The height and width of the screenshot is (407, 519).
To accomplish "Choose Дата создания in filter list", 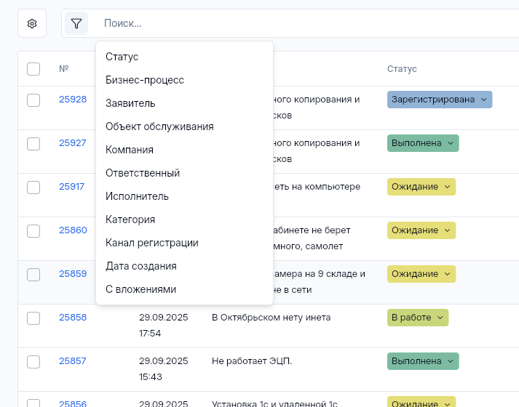I will 140,266.
